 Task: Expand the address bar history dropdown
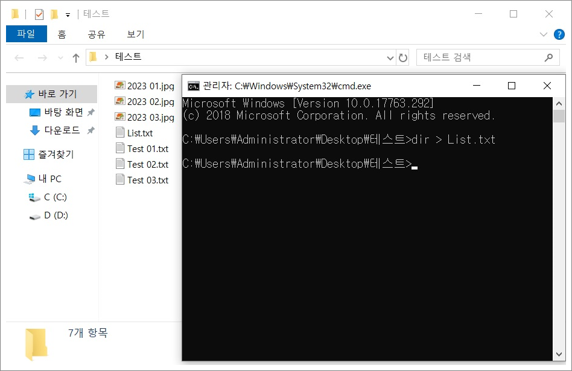390,58
